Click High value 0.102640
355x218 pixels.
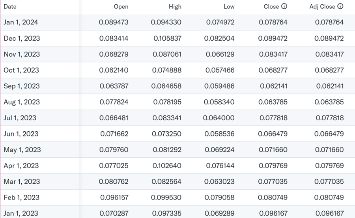tap(167, 166)
